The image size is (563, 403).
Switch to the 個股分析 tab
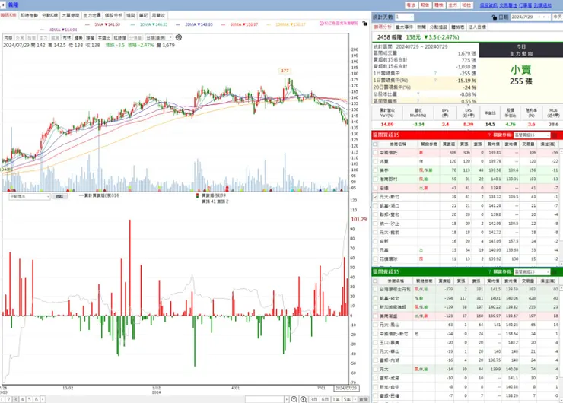point(113,15)
